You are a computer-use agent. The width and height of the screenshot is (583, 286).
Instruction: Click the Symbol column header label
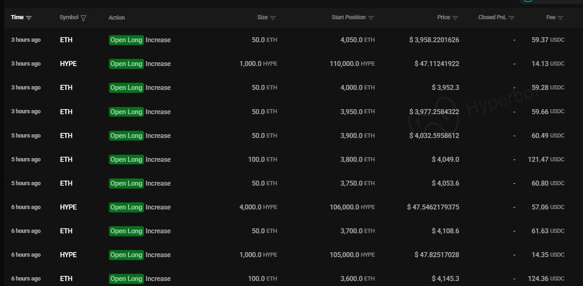[x=69, y=18]
